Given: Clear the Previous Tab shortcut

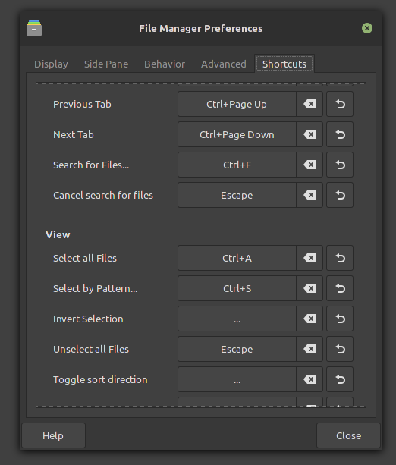Looking at the screenshot, I should pos(310,104).
